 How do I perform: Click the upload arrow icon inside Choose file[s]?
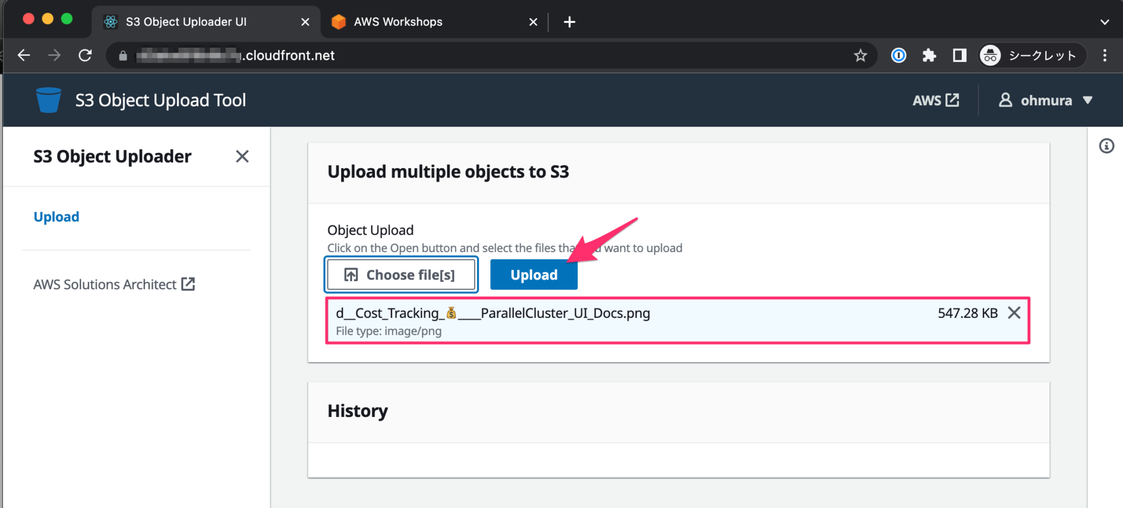pos(351,274)
